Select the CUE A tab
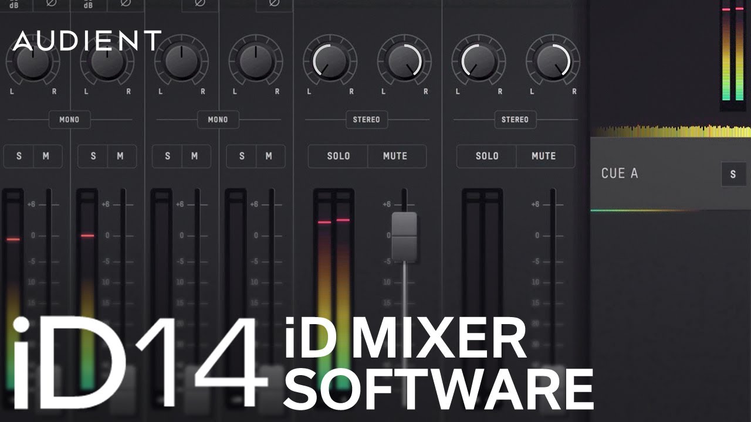 pyautogui.click(x=620, y=173)
